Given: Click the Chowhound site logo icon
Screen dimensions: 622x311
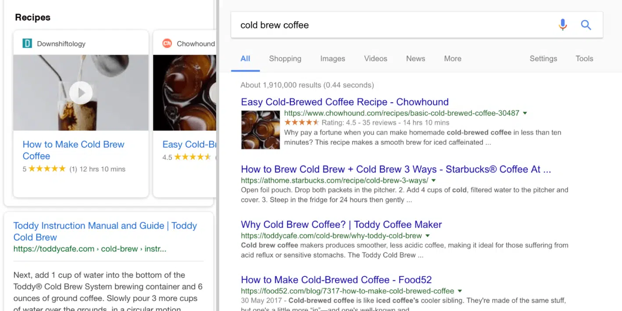Looking at the screenshot, I should [x=167, y=43].
